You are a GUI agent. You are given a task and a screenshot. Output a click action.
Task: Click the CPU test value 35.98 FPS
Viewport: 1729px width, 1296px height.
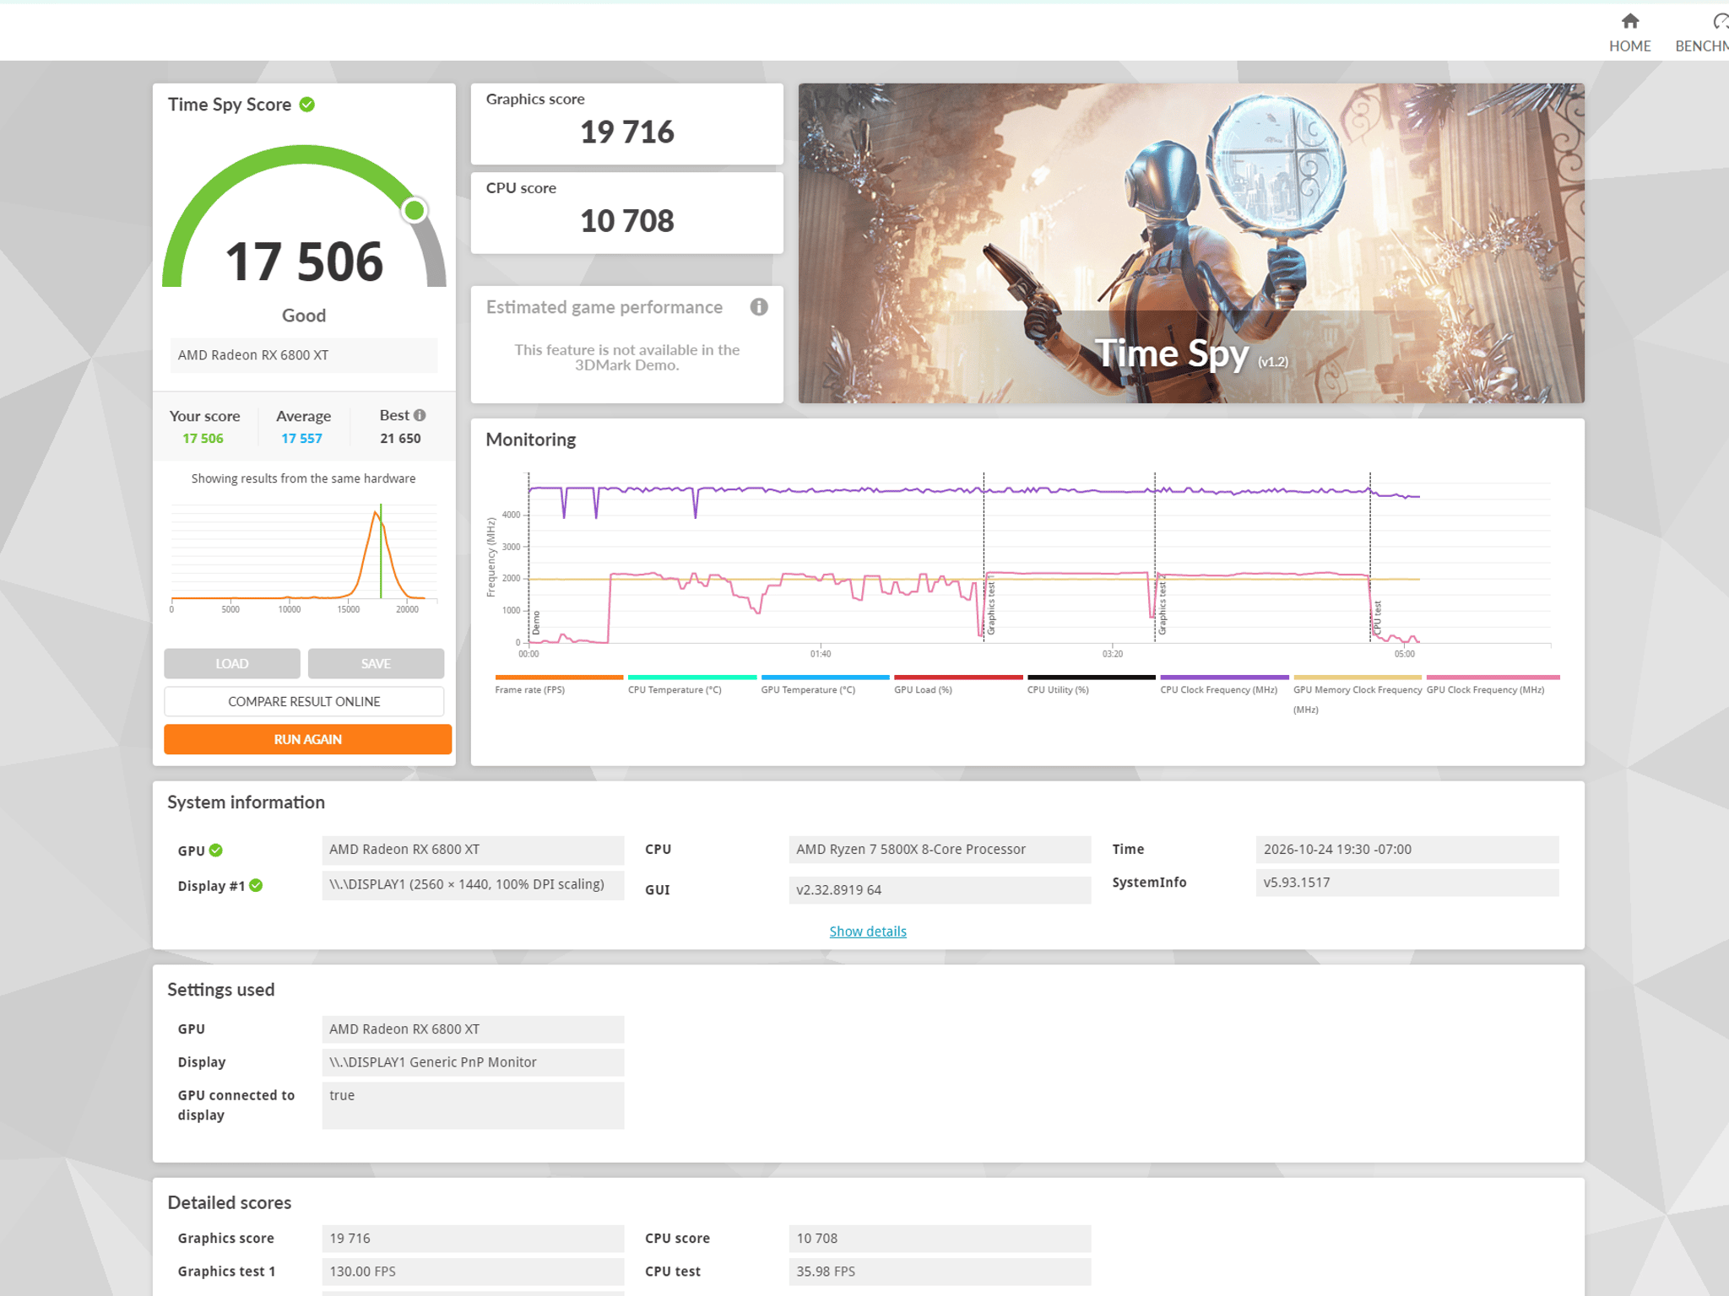click(940, 1272)
